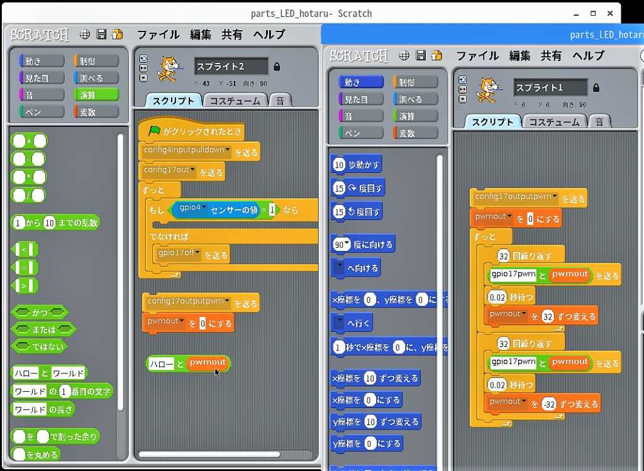Open the gpio17off broadcast message dropdown

197,253
